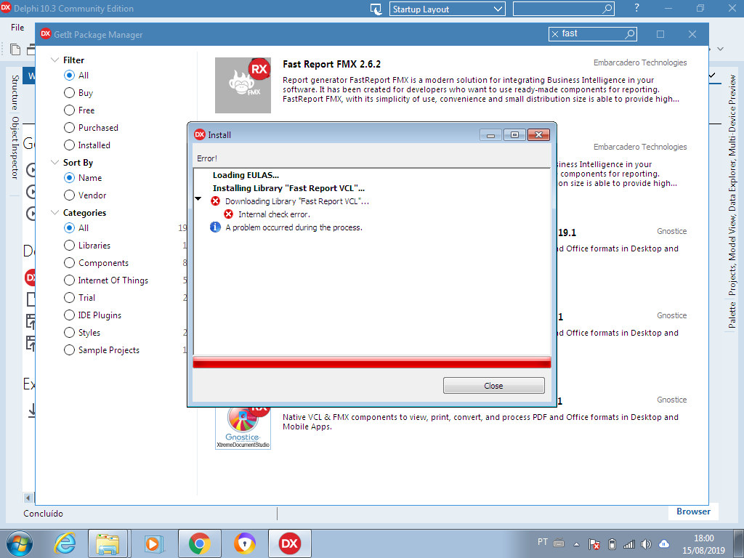
Task: Click the red error icon beside Downloading Library
Action: point(215,201)
